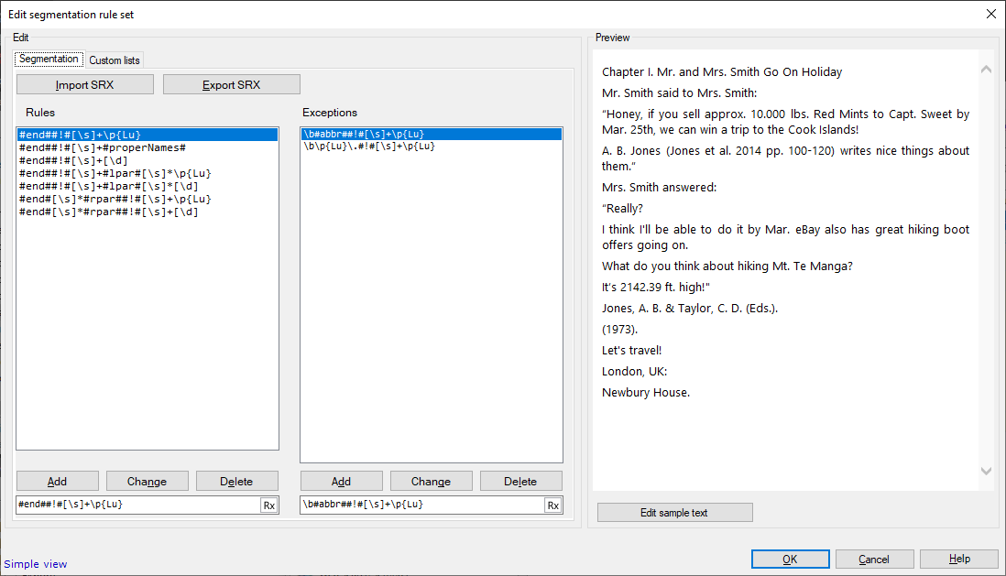Screen dimensions: 1006x576
Task: Confirm changes with OK
Action: (790, 559)
